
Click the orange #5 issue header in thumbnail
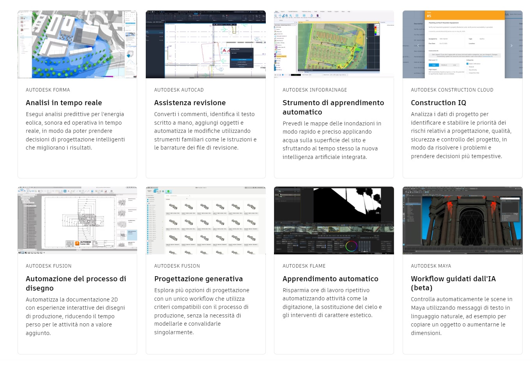[465, 15]
